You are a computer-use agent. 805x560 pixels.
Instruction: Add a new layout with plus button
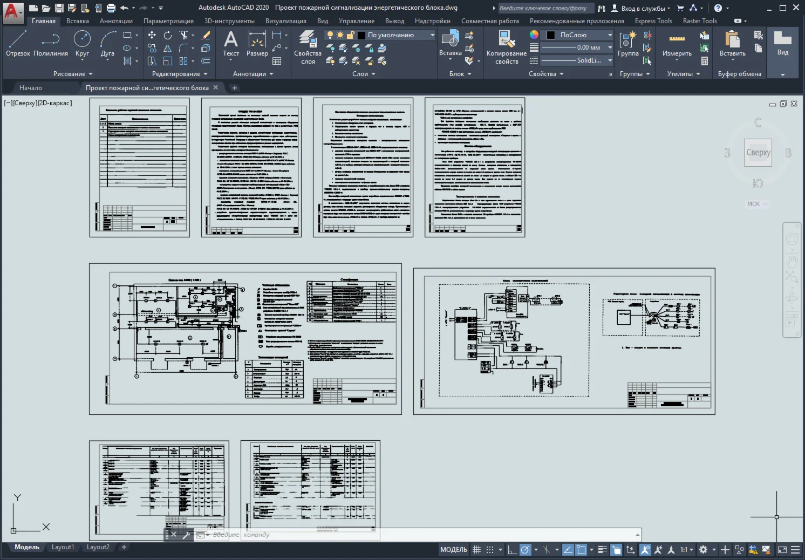[124, 547]
